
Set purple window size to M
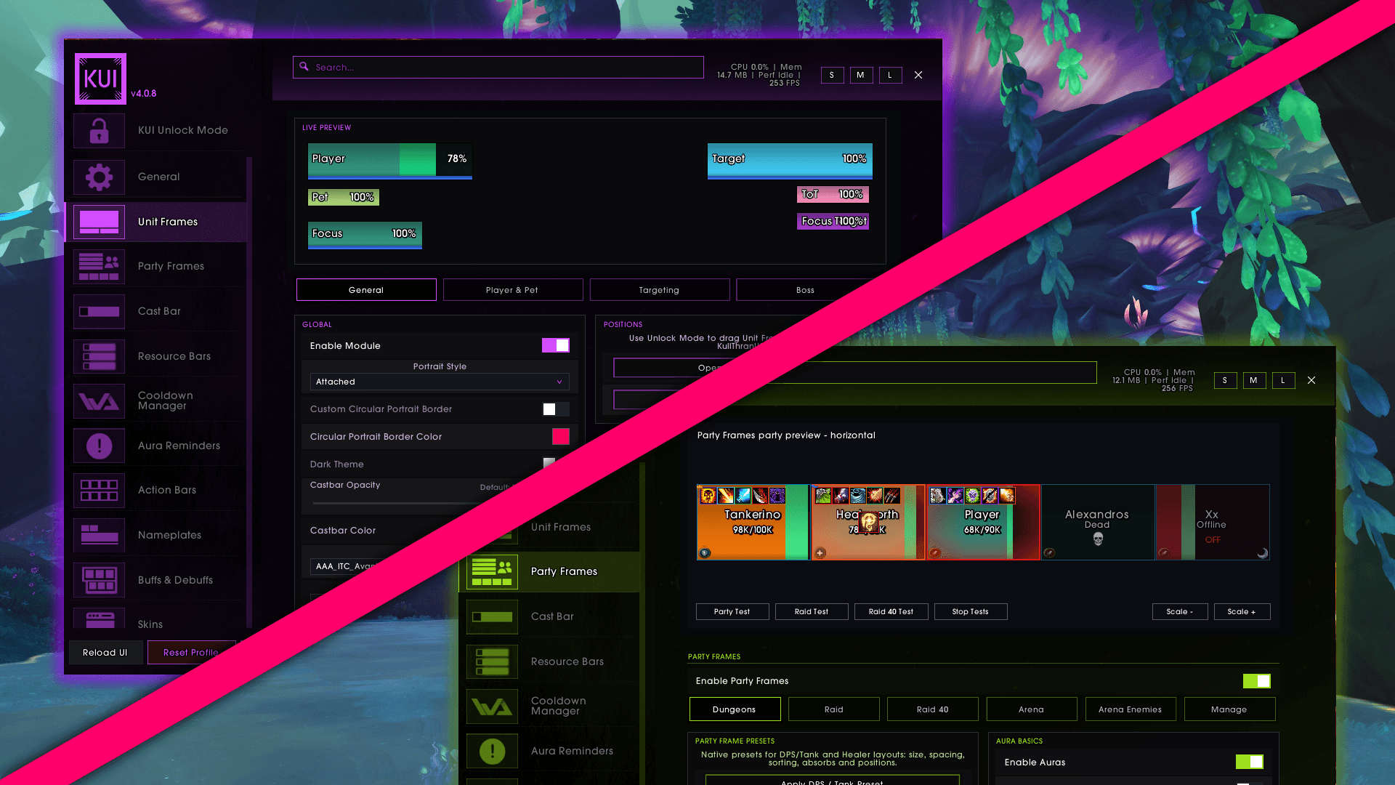[861, 75]
